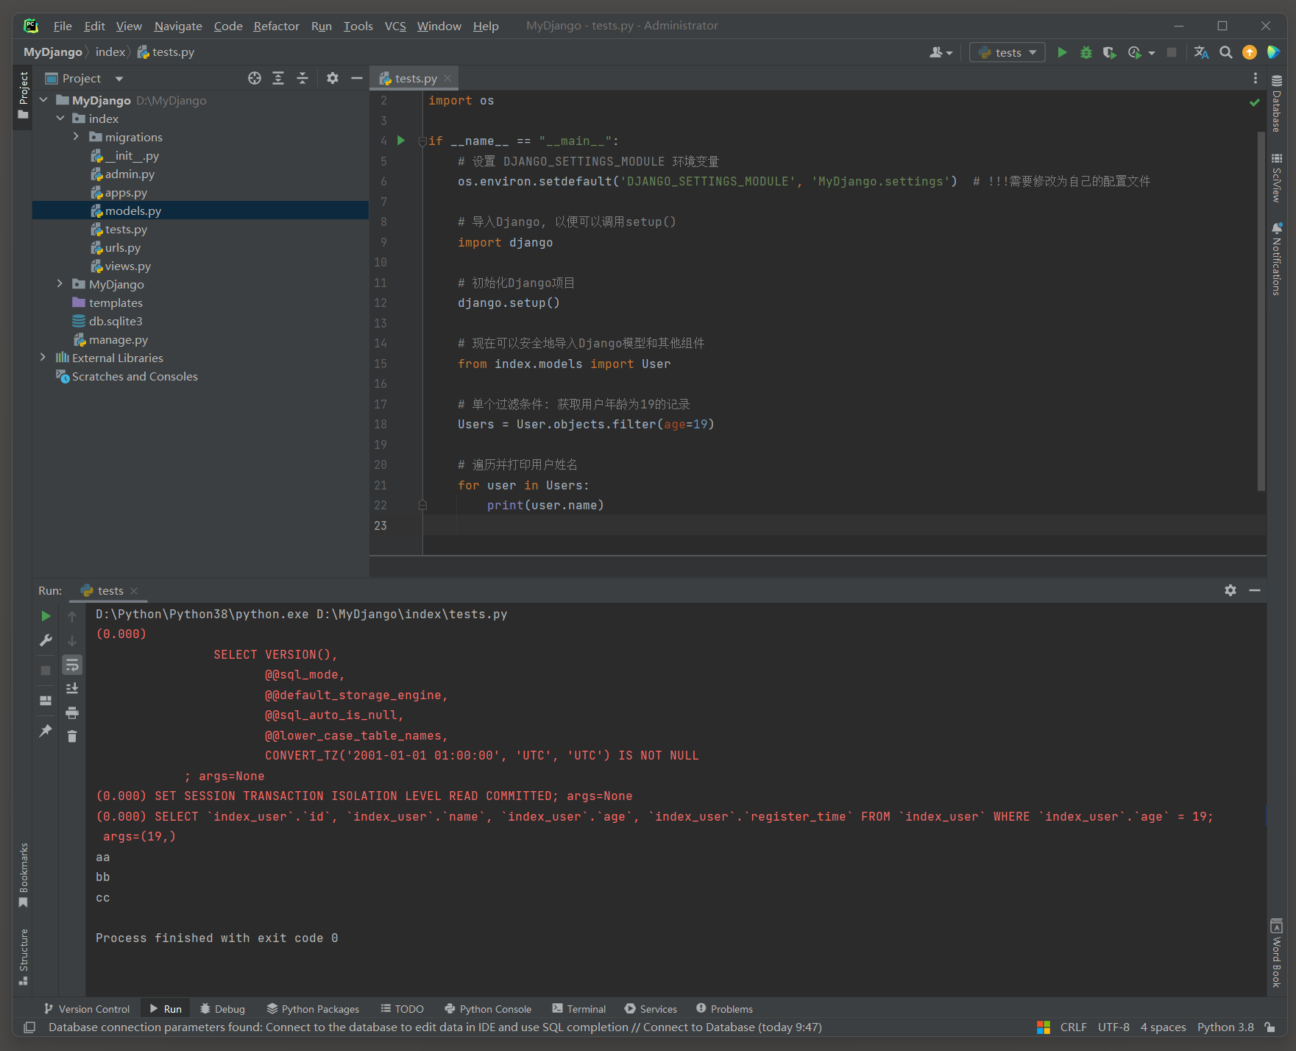1296x1051 pixels.
Task: Open the user account dropdown
Action: [x=941, y=52]
